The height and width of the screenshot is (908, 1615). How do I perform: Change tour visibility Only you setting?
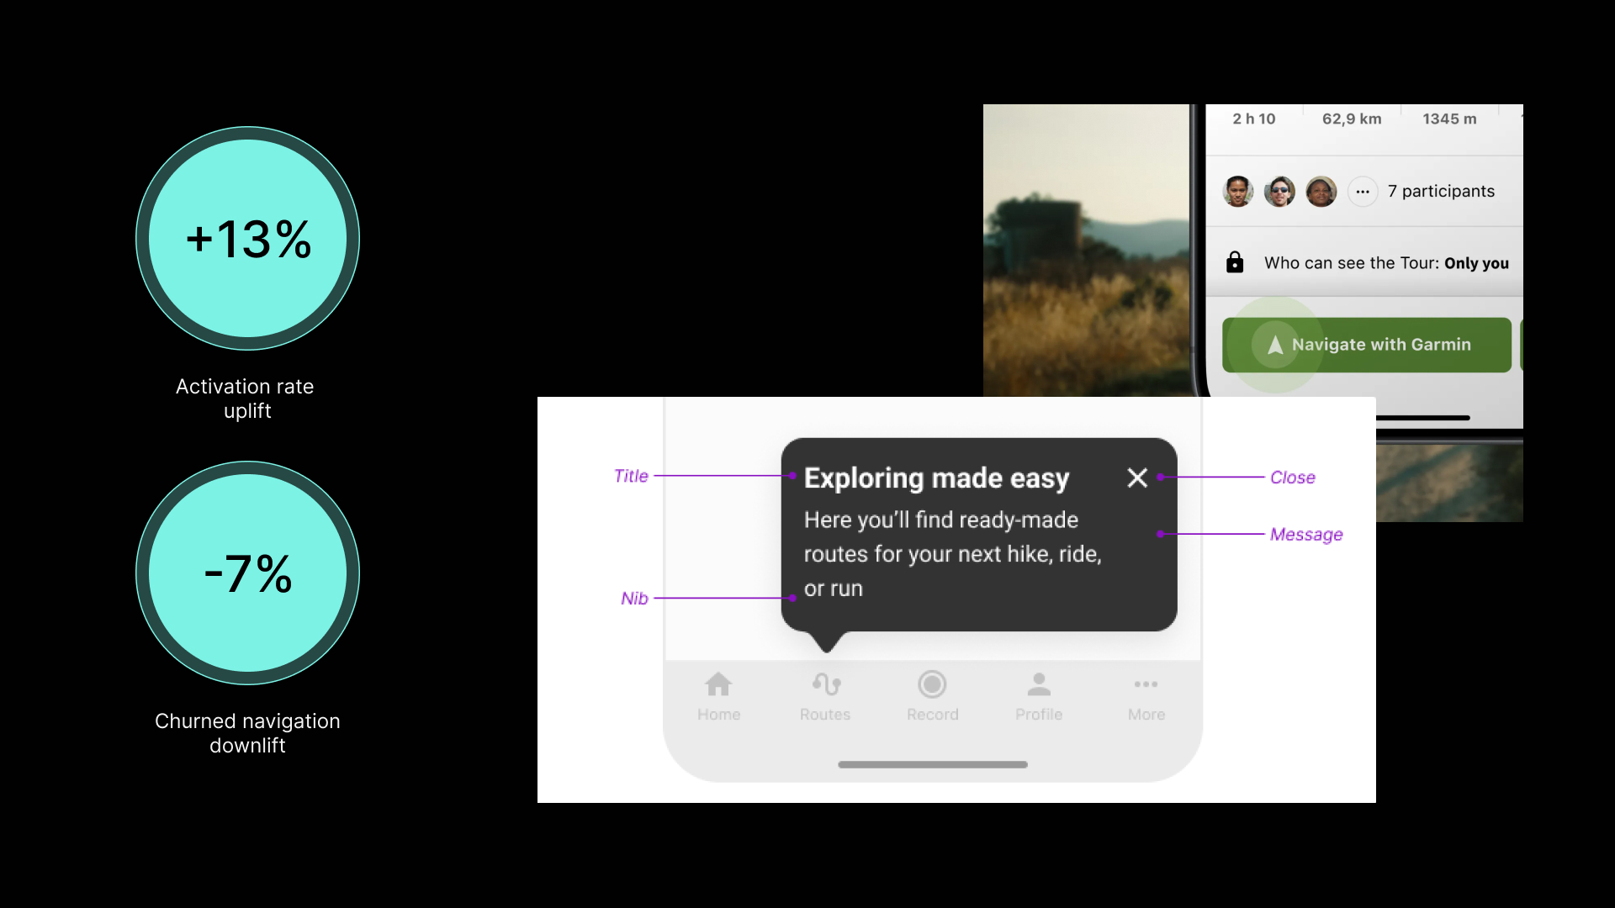coord(1476,263)
